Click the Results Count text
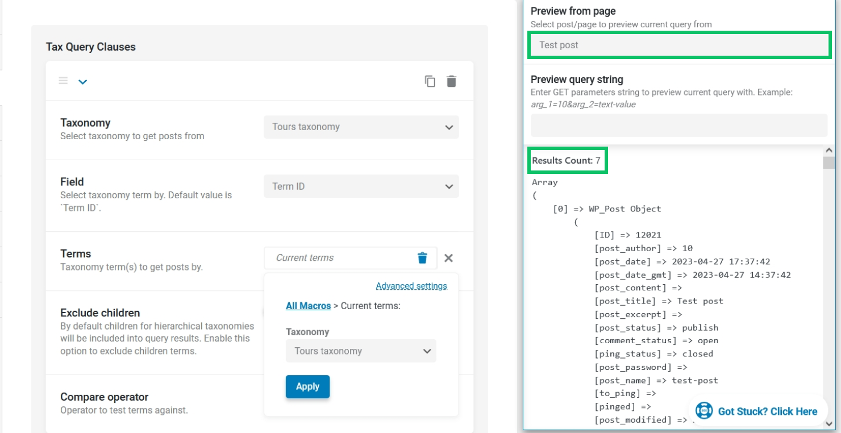 (x=566, y=160)
